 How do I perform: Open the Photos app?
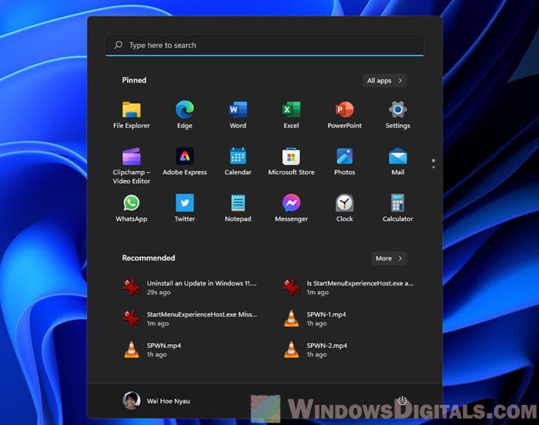coord(344,161)
